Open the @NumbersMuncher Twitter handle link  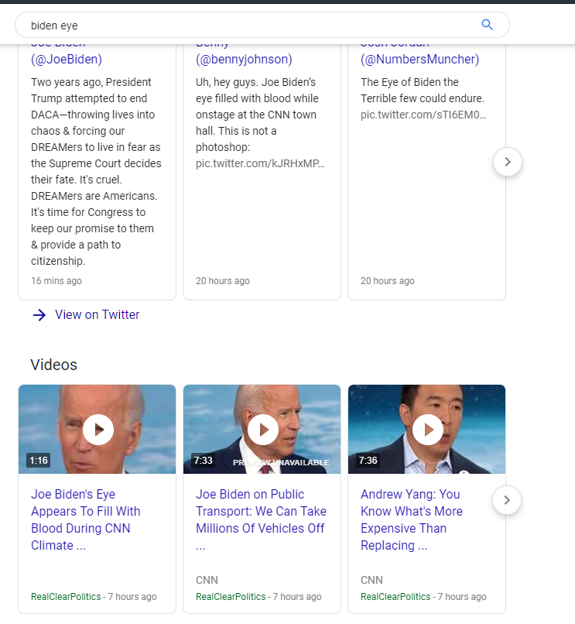coord(419,60)
